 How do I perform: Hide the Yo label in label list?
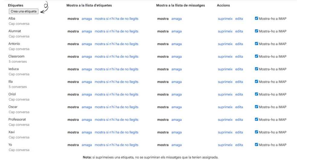click(87, 145)
